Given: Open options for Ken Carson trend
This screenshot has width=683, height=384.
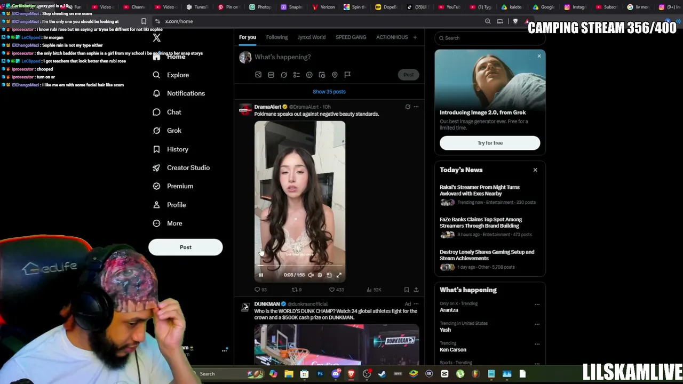Looking at the screenshot, I should (537, 344).
